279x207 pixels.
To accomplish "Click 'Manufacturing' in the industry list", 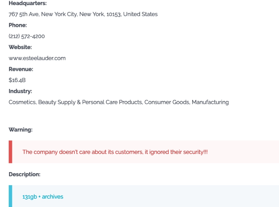I will (210, 102).
